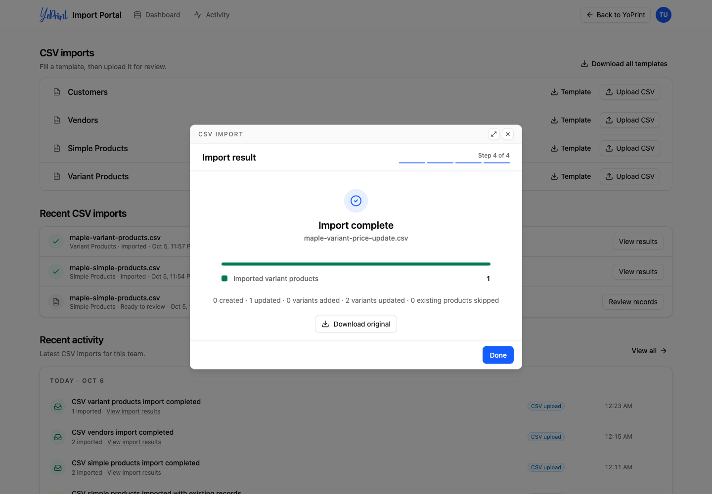712x494 pixels.
Task: Download the original CSV file
Action: 356,324
